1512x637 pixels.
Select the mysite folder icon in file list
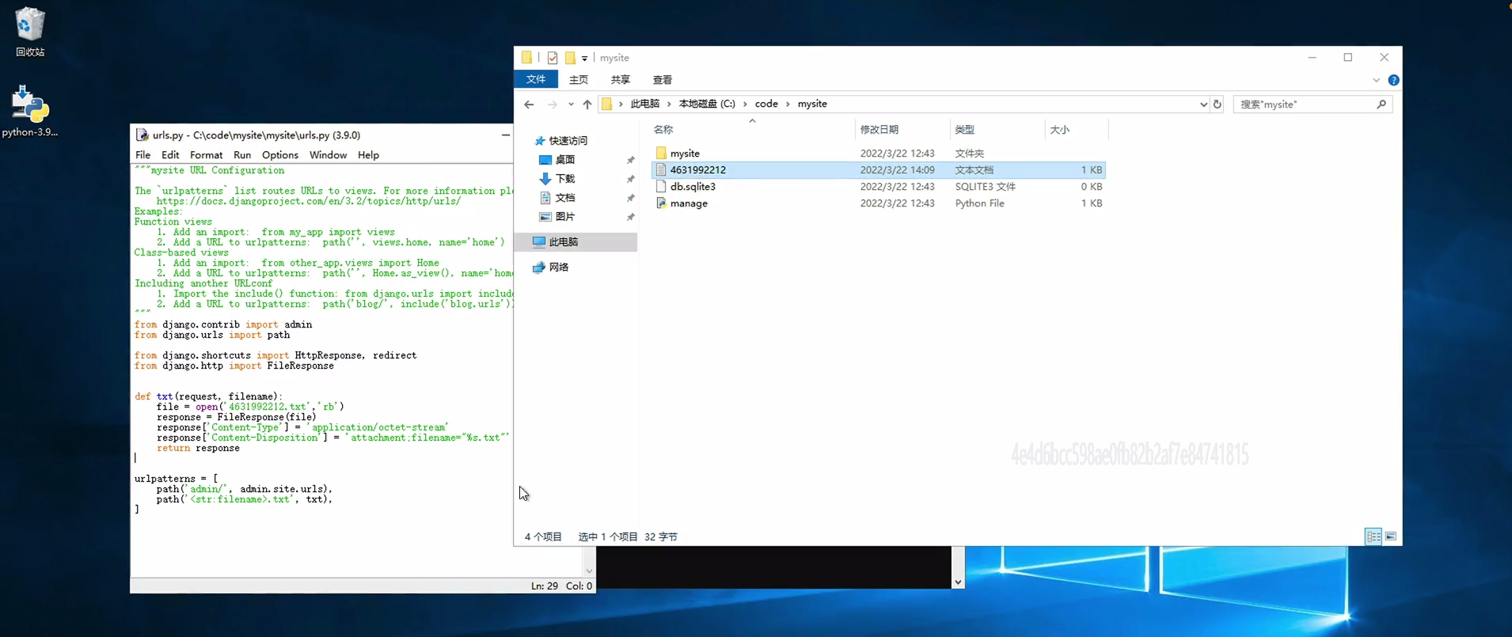point(661,154)
